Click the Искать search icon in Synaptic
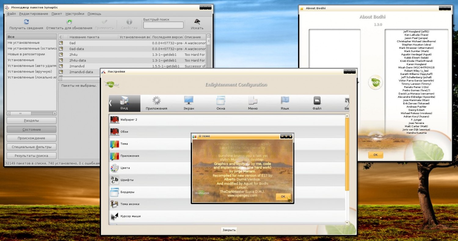Screen dimensions: 458x241 point(197,22)
